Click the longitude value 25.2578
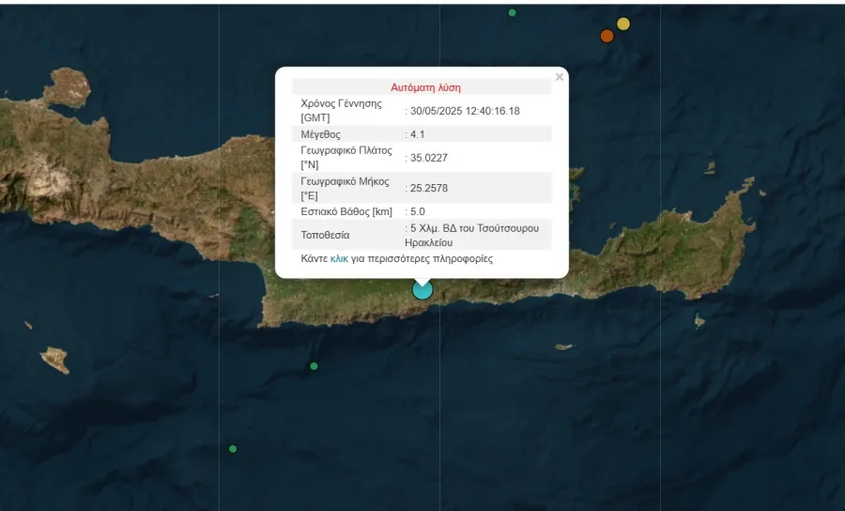 tap(429, 188)
